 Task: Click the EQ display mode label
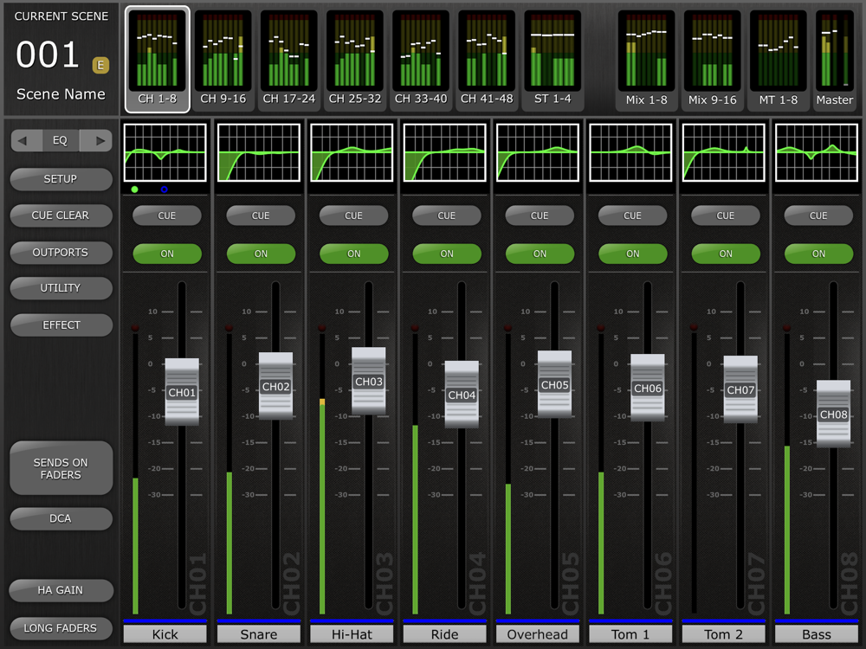pos(61,141)
